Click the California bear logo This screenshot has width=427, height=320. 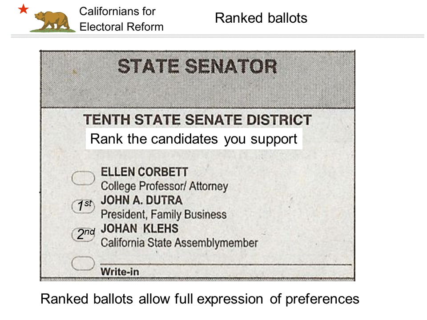(52, 22)
